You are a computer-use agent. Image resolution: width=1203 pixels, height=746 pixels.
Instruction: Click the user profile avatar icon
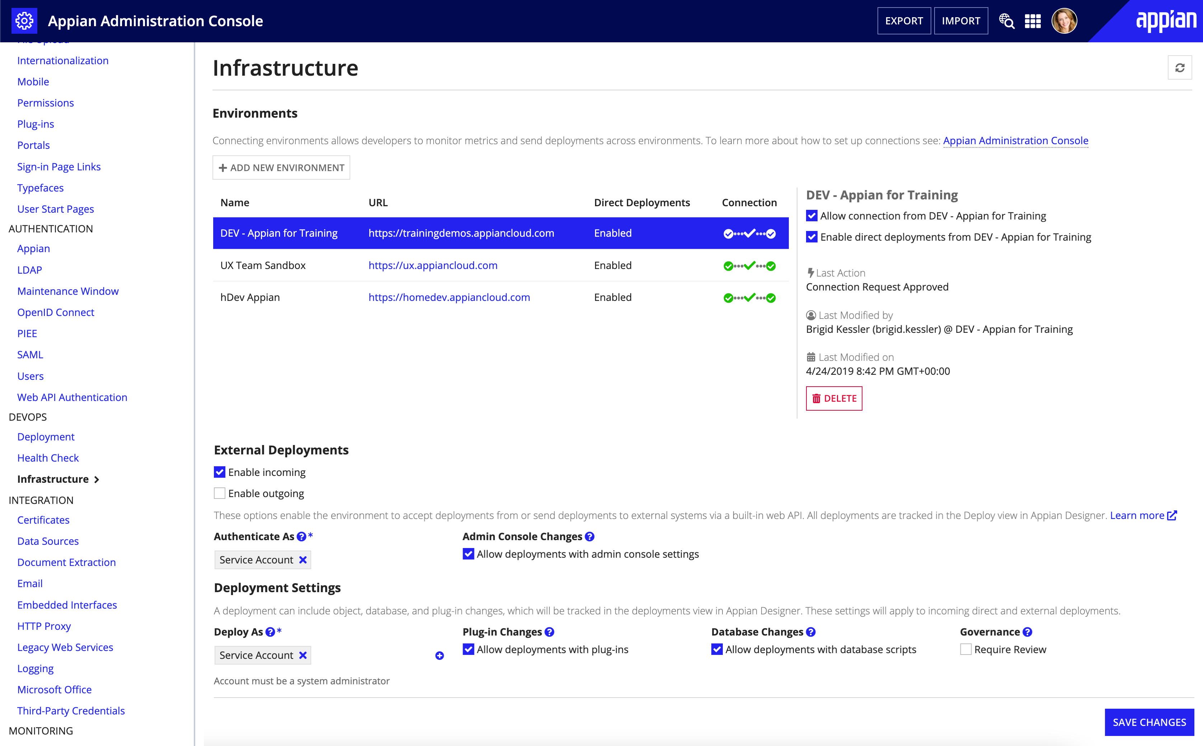click(x=1064, y=22)
